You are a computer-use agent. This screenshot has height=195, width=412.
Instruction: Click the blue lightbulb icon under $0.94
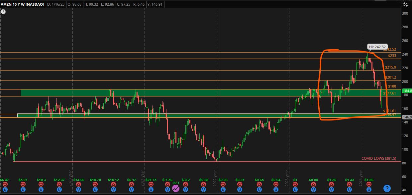pyautogui.click(x=276, y=189)
